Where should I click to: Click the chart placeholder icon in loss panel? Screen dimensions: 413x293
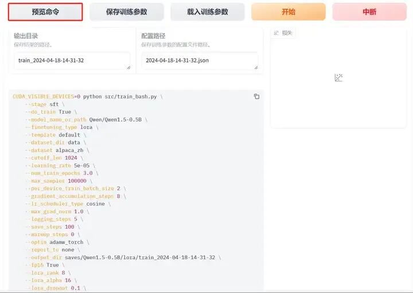[338, 77]
